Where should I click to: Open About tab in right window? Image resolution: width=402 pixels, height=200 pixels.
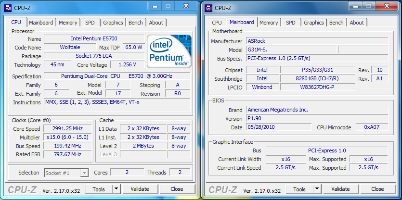[x=357, y=23]
